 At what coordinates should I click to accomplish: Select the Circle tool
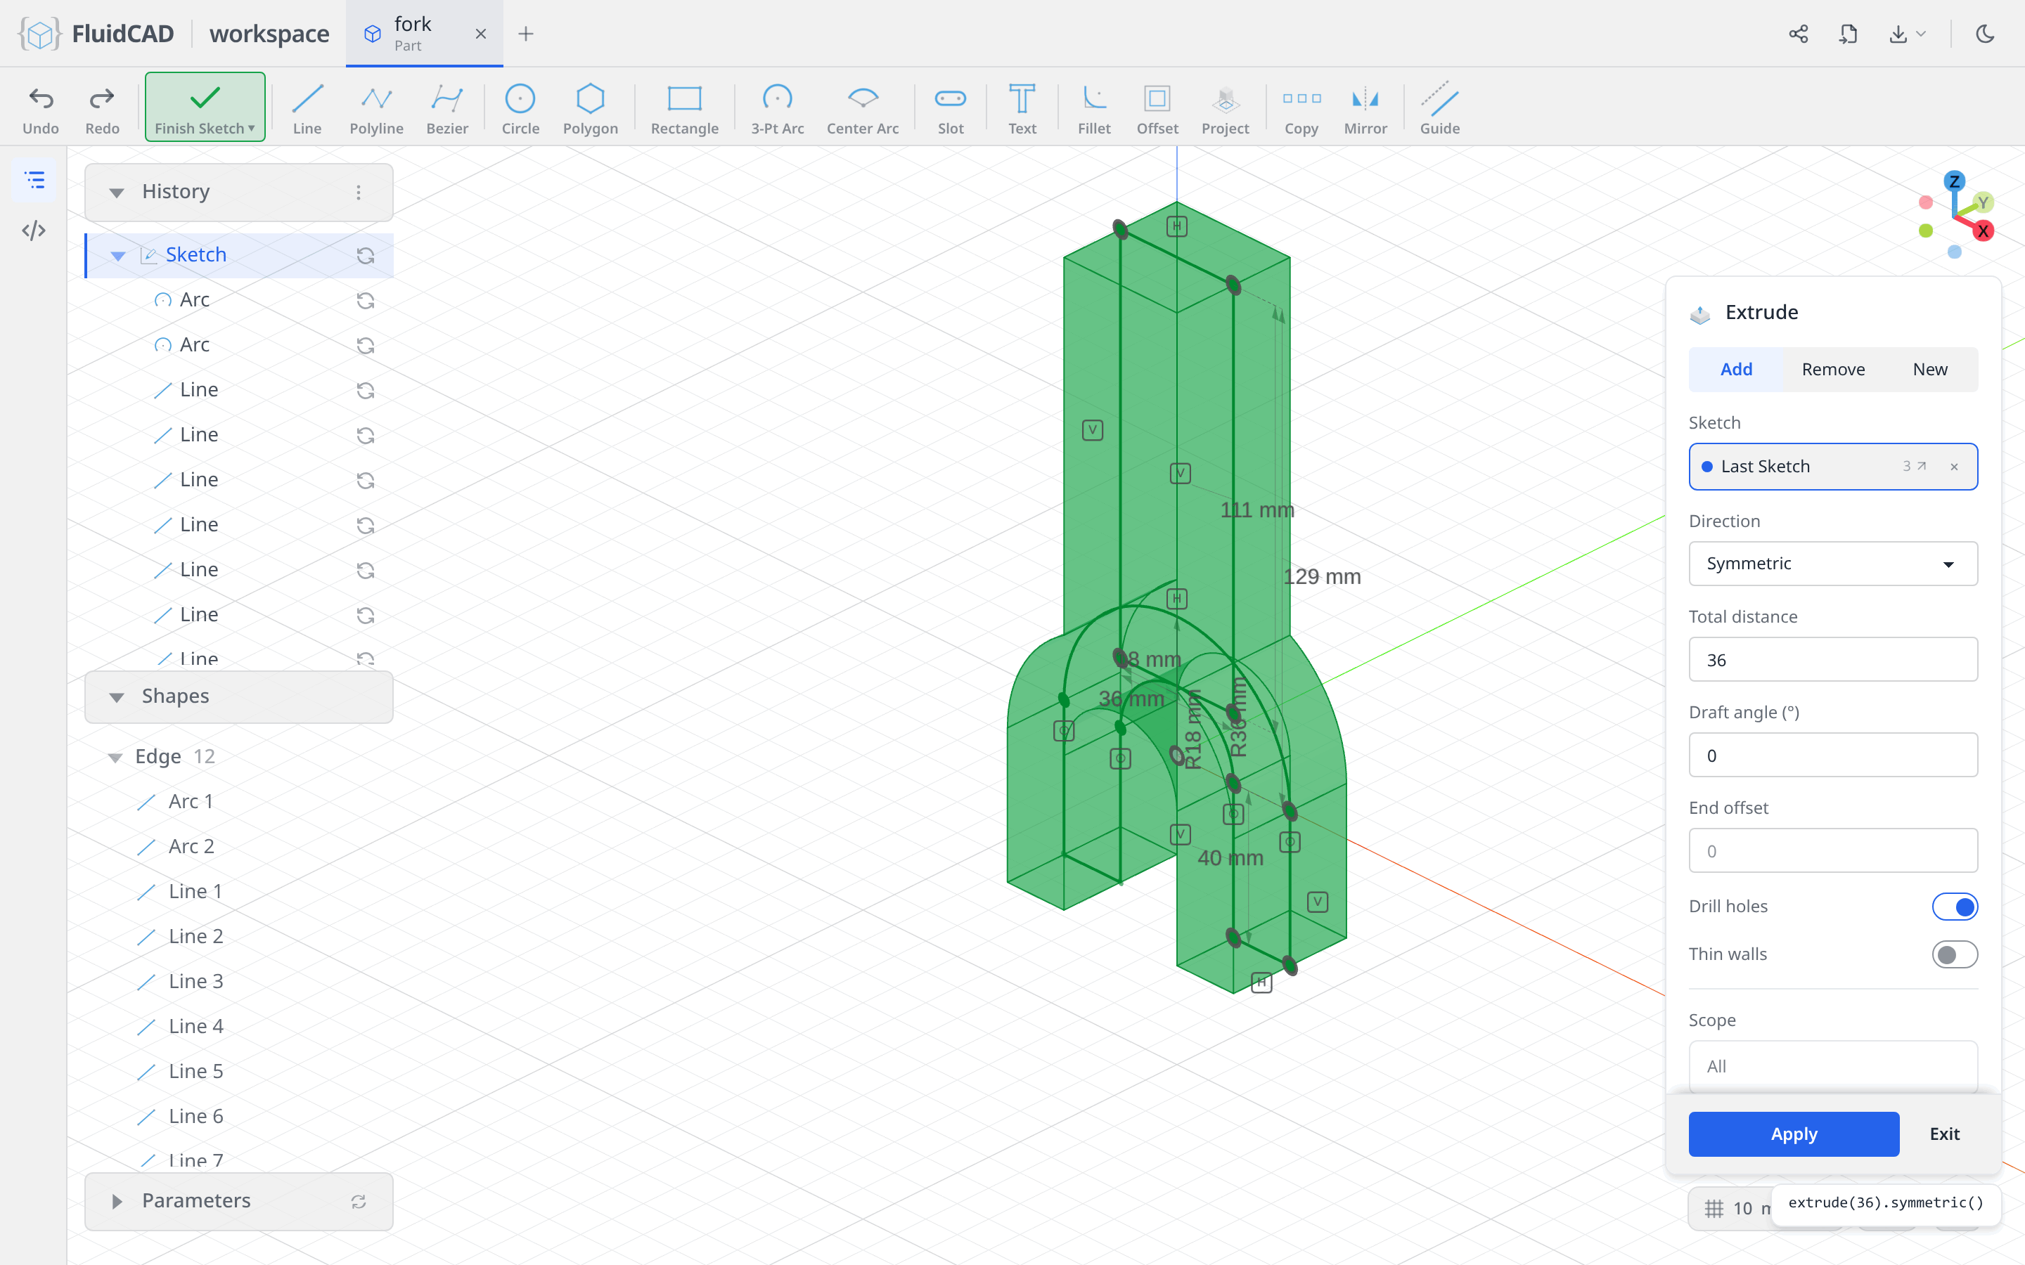pyautogui.click(x=520, y=109)
